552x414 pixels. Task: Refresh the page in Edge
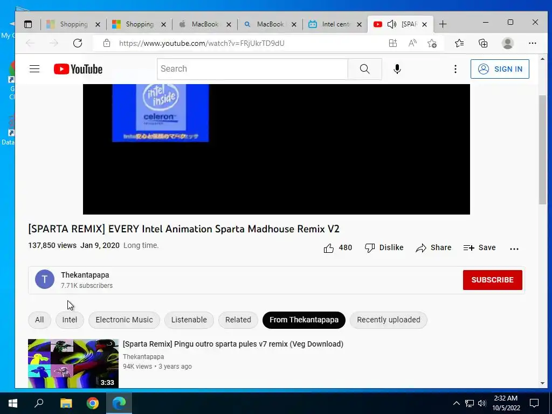(x=78, y=43)
